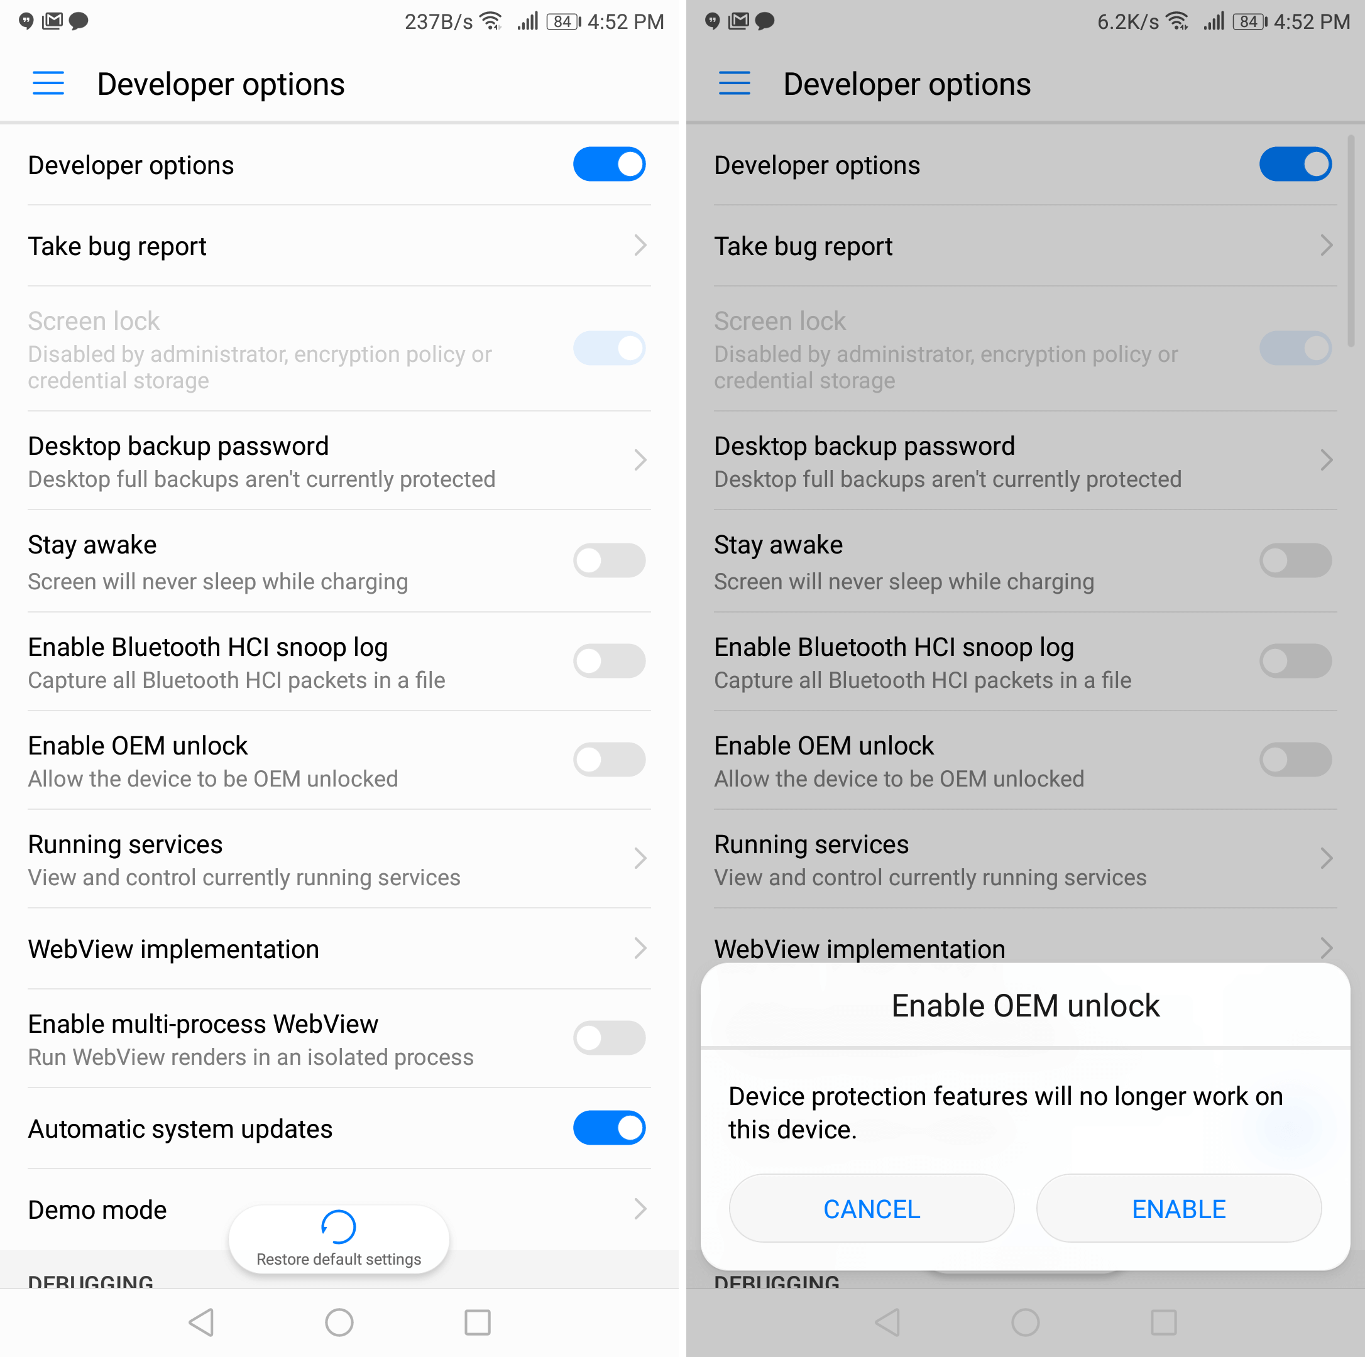The image size is (1365, 1357).
Task: Click CANCEL in OEM unlock dialog
Action: point(873,1207)
